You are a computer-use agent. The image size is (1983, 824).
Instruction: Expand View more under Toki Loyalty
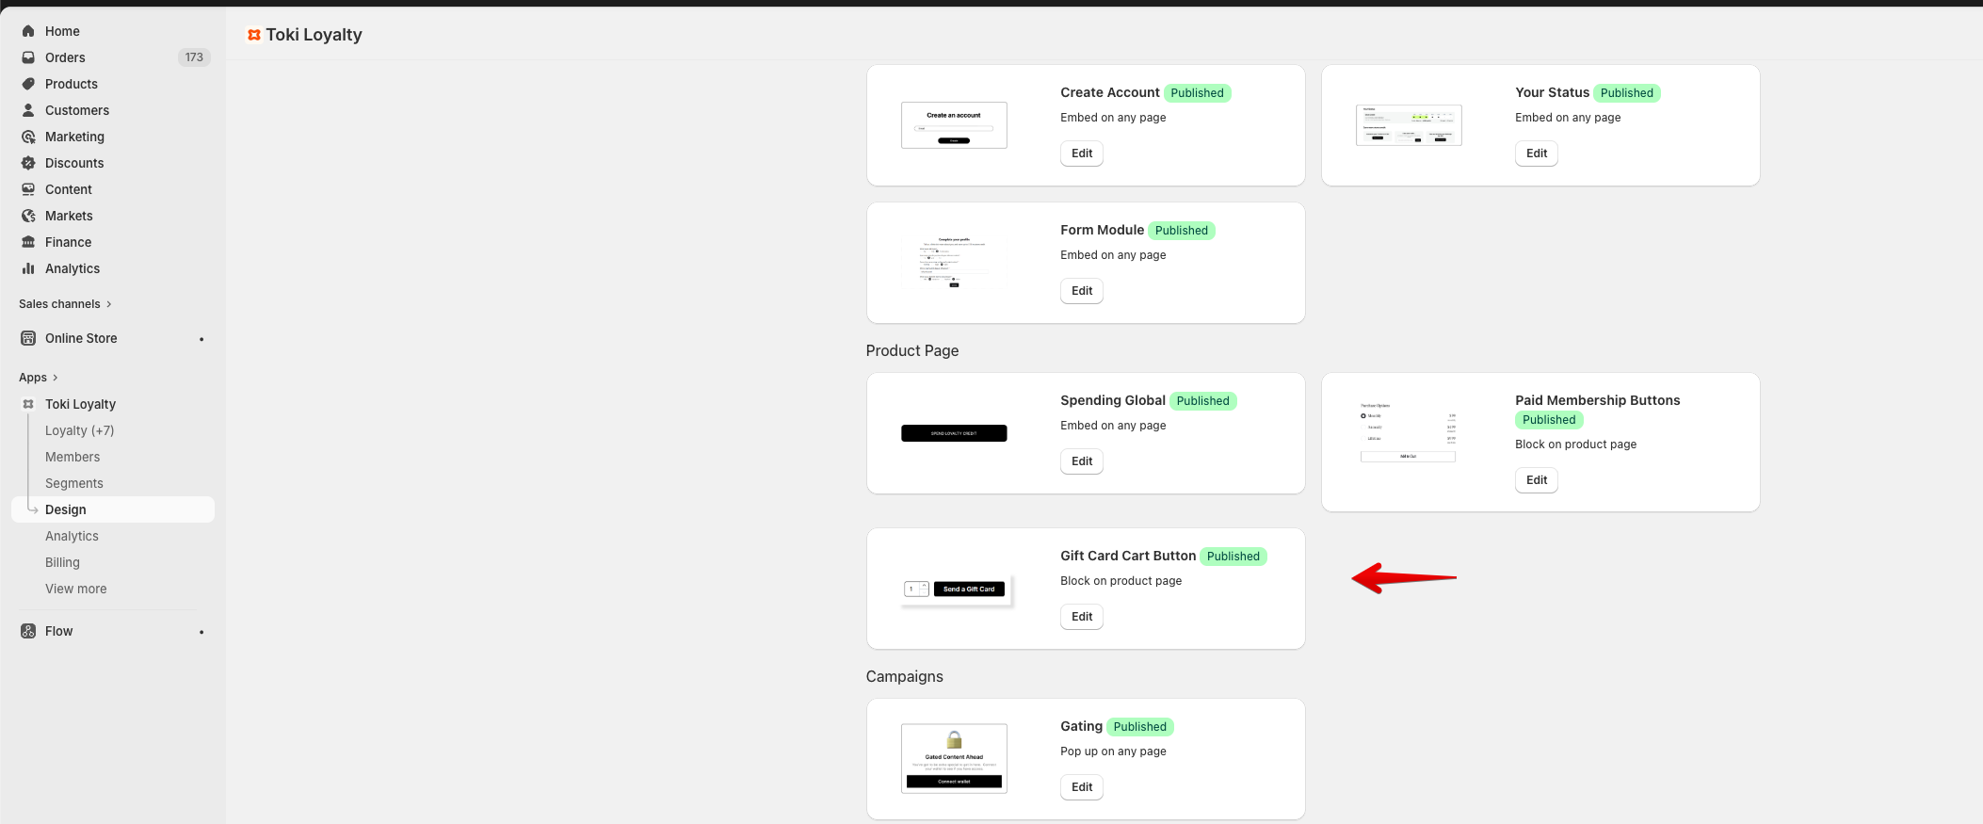75,589
